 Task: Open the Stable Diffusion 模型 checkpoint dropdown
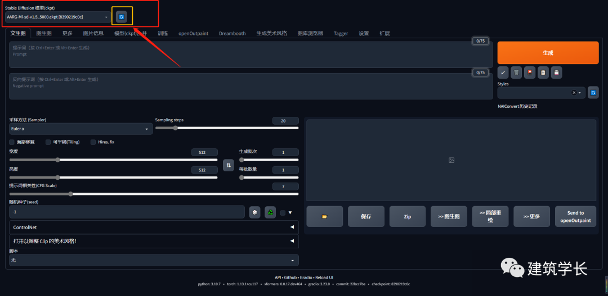[x=59, y=17]
